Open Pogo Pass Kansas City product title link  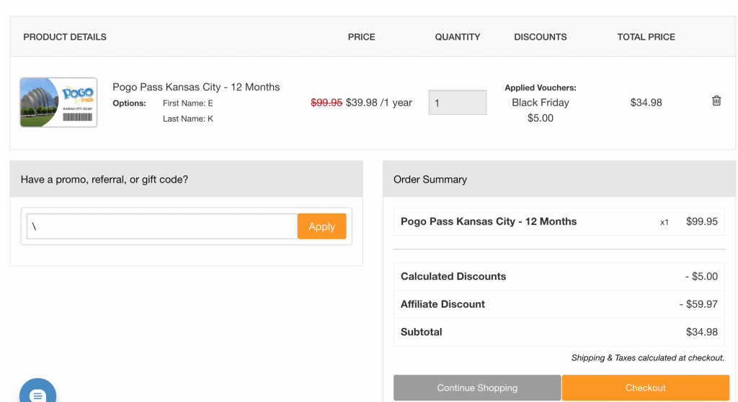point(196,87)
